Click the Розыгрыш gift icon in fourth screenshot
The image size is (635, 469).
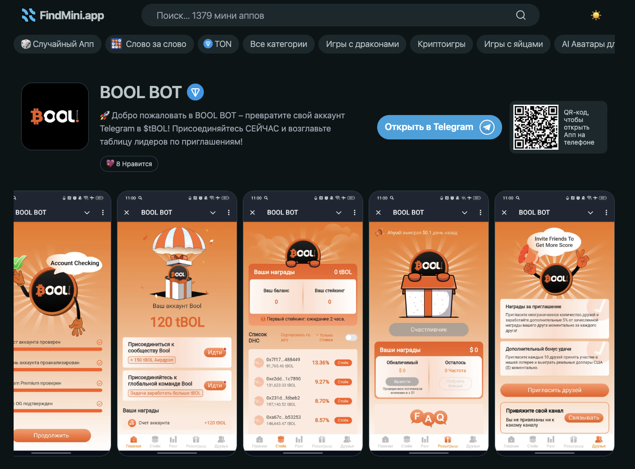[448, 439]
